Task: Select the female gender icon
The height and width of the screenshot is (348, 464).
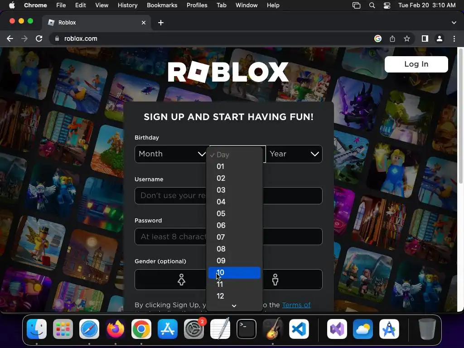Action: coord(181,280)
